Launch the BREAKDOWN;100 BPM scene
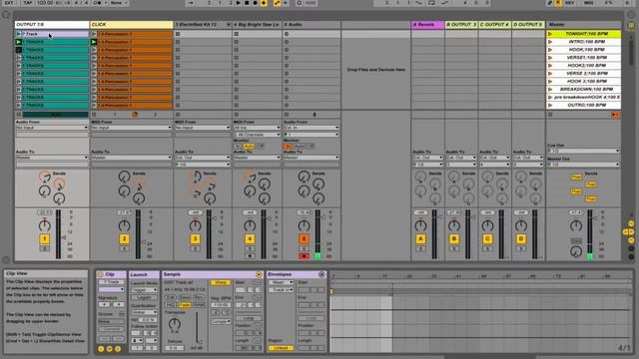The image size is (639, 359). click(x=550, y=89)
